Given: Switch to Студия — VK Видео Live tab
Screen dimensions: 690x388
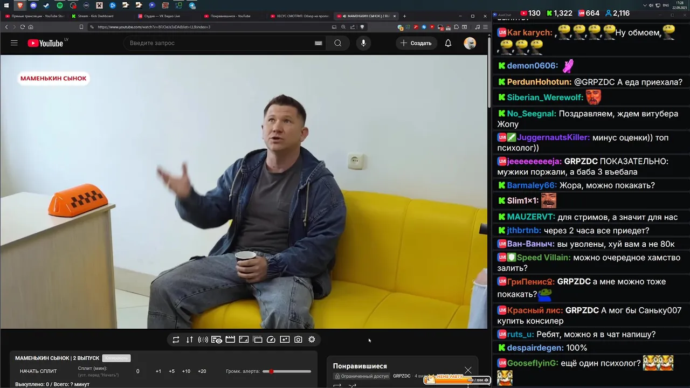Looking at the screenshot, I should pyautogui.click(x=166, y=16).
